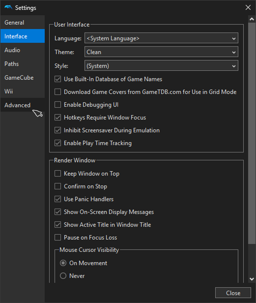Image resolution: width=256 pixels, height=303 pixels.
Task: Open the Language dropdown
Action: 161,38
